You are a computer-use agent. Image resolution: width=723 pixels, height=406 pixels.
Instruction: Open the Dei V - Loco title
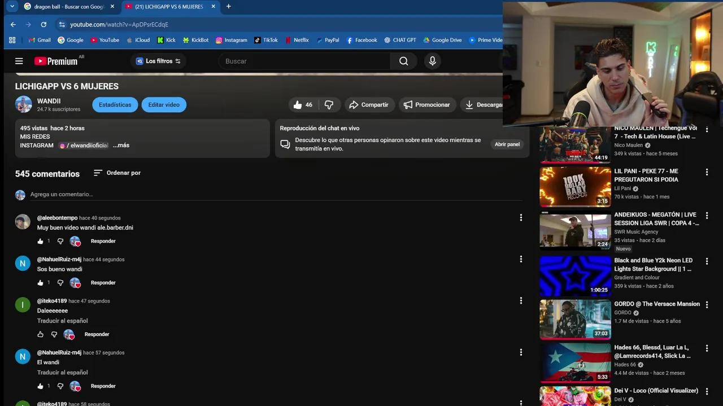pyautogui.click(x=656, y=391)
